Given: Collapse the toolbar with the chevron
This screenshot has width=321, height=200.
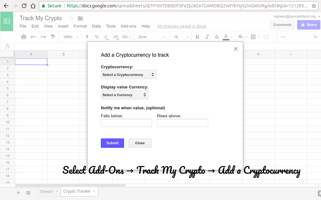Looking at the screenshot, I should (315, 37).
